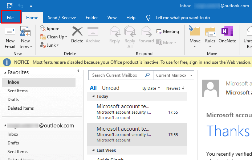The height and width of the screenshot is (160, 252).
Task: Open the Send / Receive tab
Action: pyautogui.click(x=62, y=18)
